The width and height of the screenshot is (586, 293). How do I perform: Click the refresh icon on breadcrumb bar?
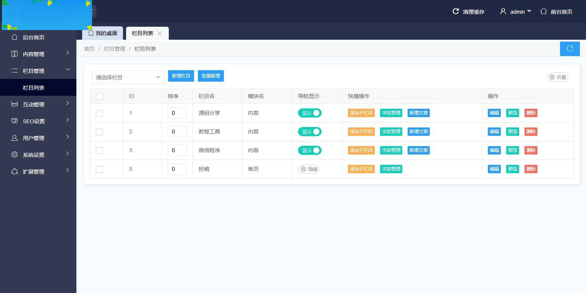pos(570,48)
